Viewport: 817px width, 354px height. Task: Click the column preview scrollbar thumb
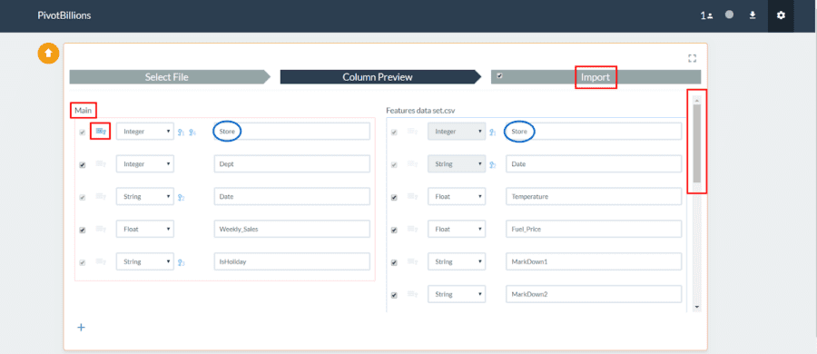pyautogui.click(x=696, y=143)
